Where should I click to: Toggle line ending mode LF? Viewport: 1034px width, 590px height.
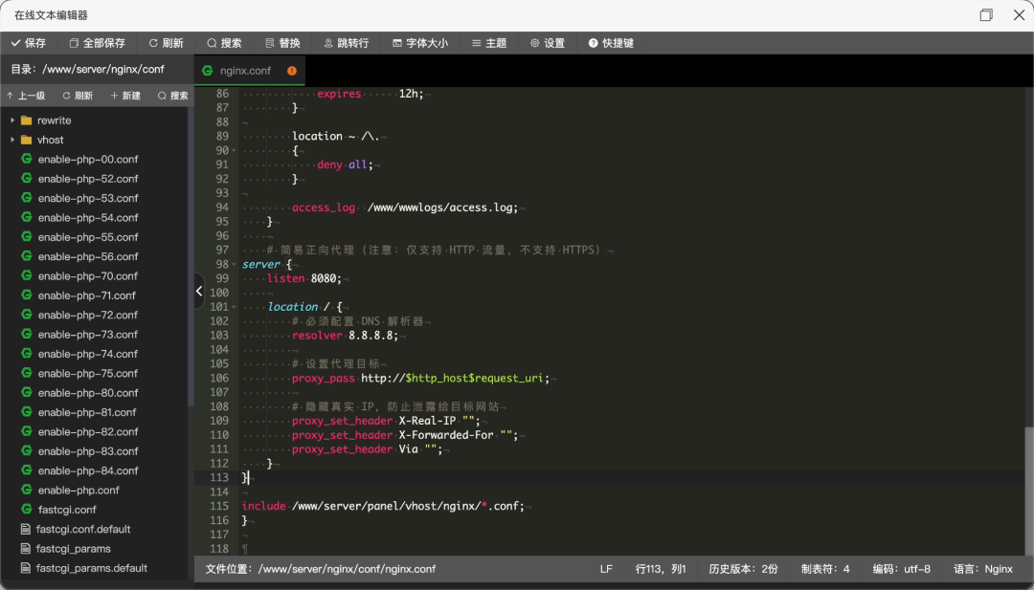pos(606,568)
